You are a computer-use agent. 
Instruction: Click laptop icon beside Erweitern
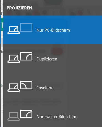pos(14,88)
